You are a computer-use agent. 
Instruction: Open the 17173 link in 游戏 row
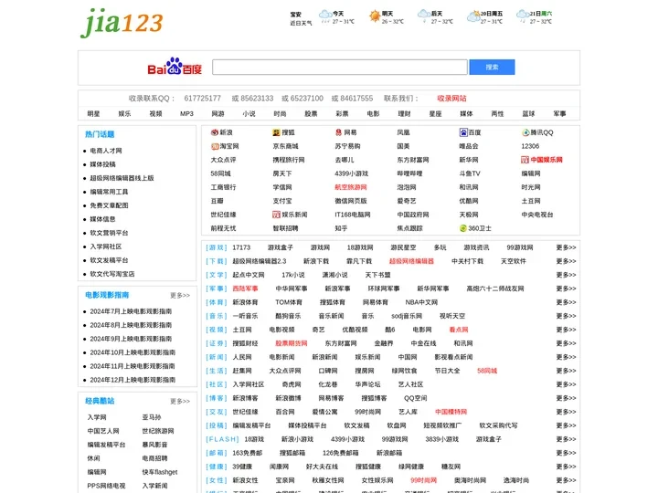(x=241, y=247)
